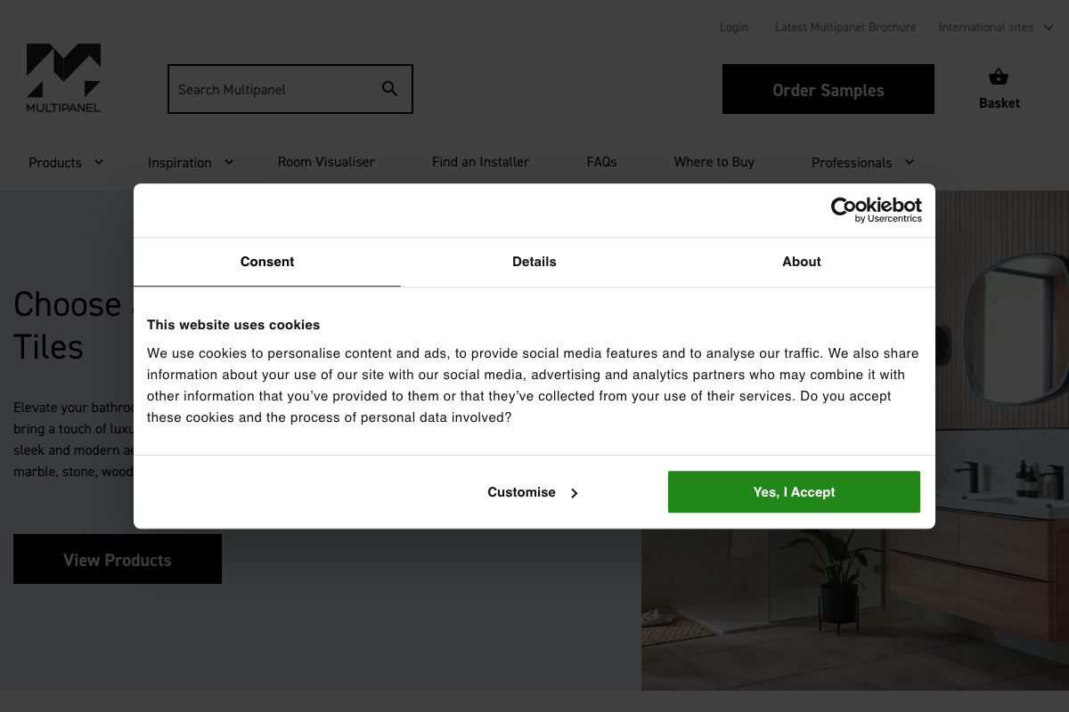This screenshot has width=1069, height=712.
Task: Click the View Products button
Action: coord(118,559)
